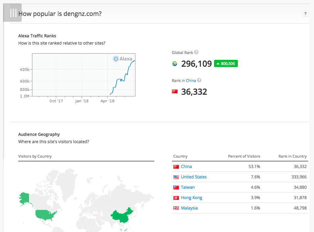
Task: Open the China link in country table
Action: (x=186, y=167)
